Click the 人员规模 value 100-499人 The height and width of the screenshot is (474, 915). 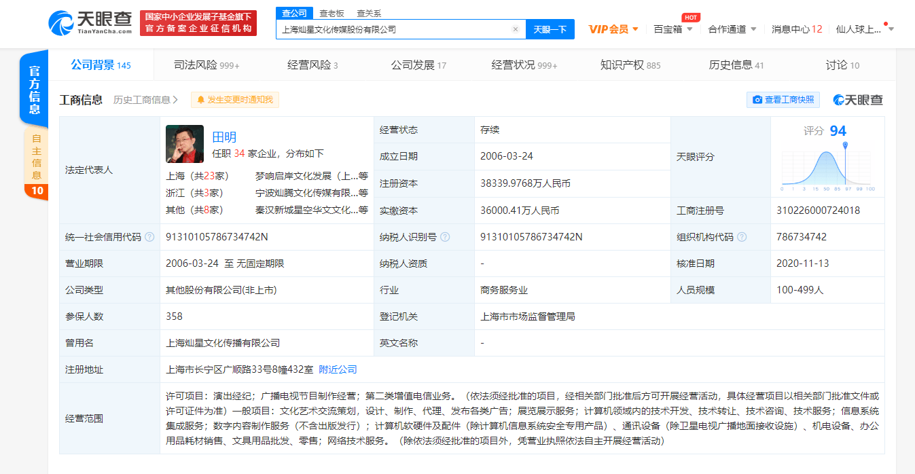[800, 290]
